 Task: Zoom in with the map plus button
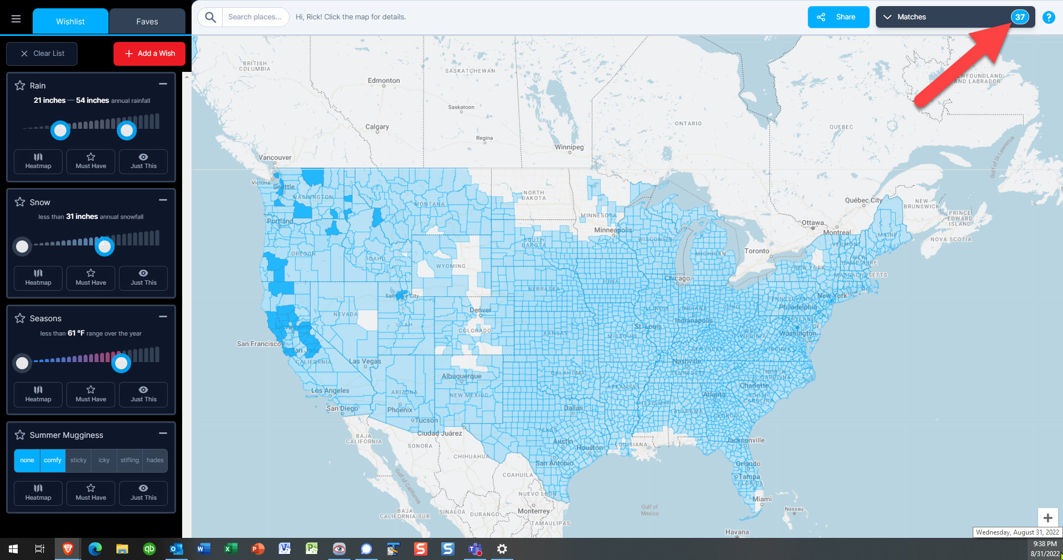click(x=1047, y=518)
